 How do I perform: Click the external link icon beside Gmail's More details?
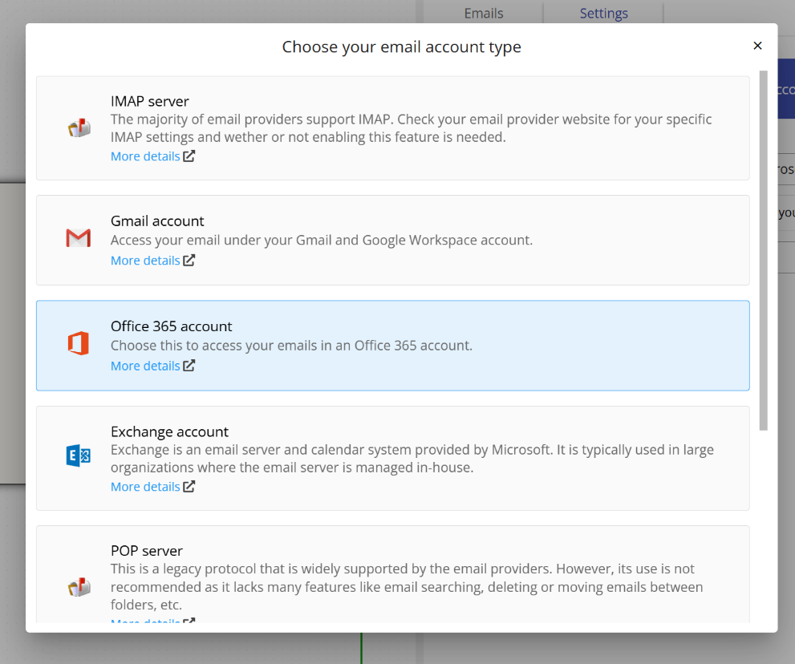(x=188, y=260)
